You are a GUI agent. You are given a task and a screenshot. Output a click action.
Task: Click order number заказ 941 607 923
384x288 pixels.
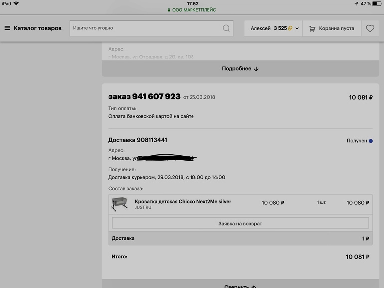(144, 96)
